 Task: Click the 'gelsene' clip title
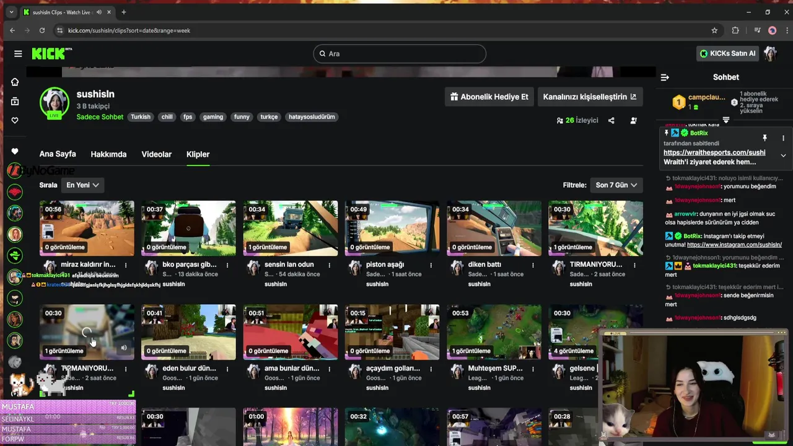click(x=582, y=369)
